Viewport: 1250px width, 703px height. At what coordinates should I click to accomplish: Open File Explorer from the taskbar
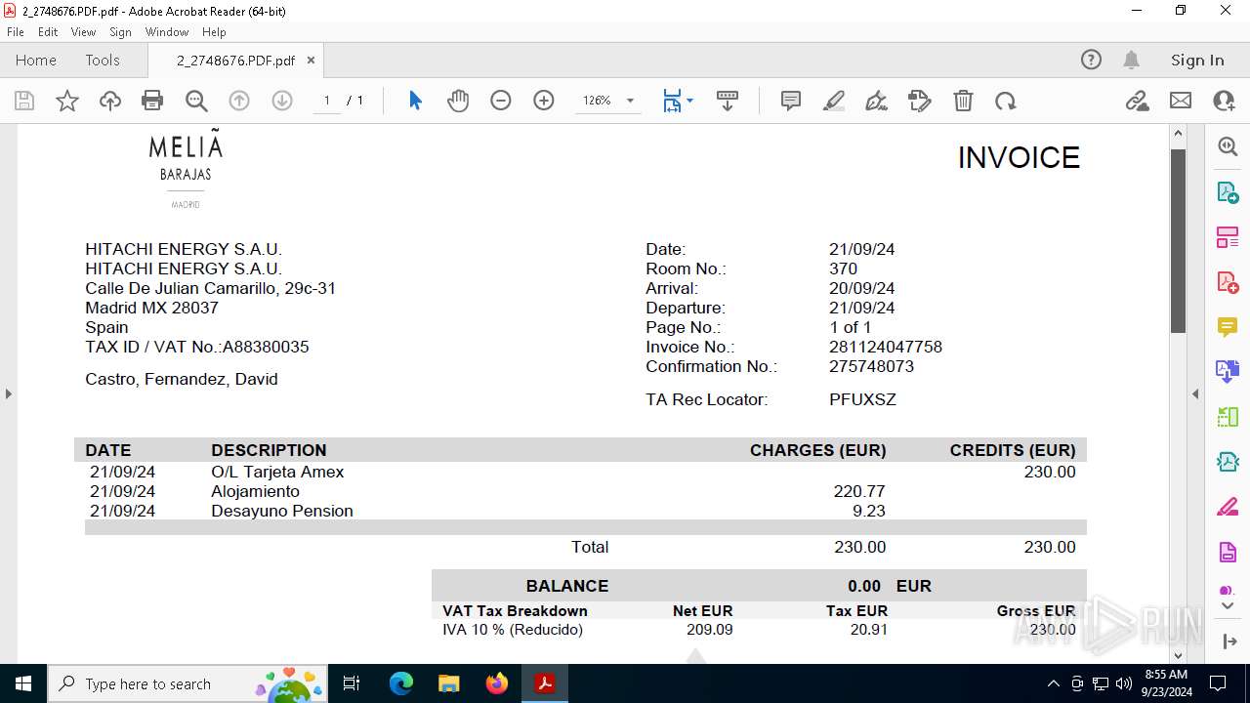pos(448,683)
